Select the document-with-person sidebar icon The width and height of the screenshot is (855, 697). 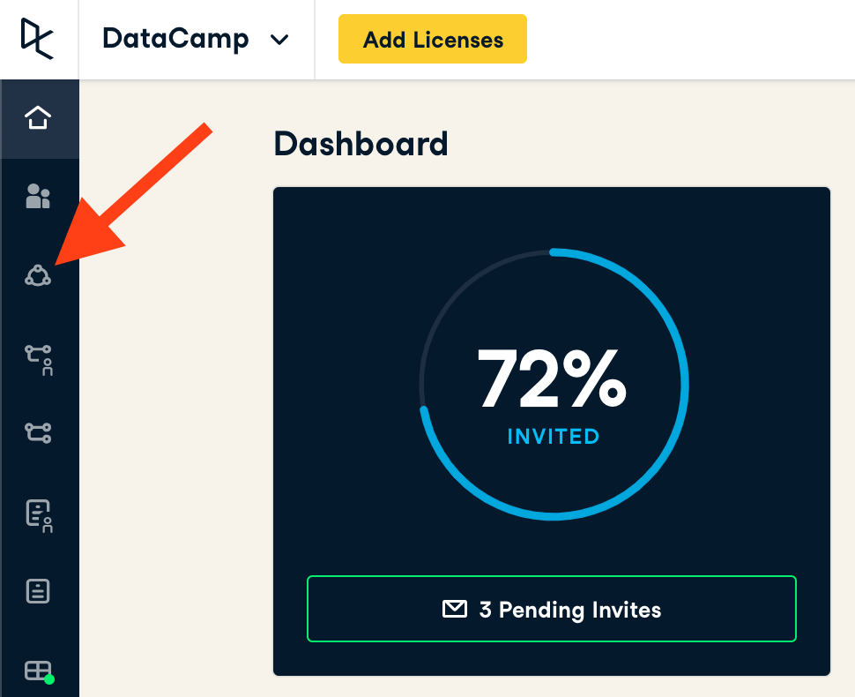point(38,514)
